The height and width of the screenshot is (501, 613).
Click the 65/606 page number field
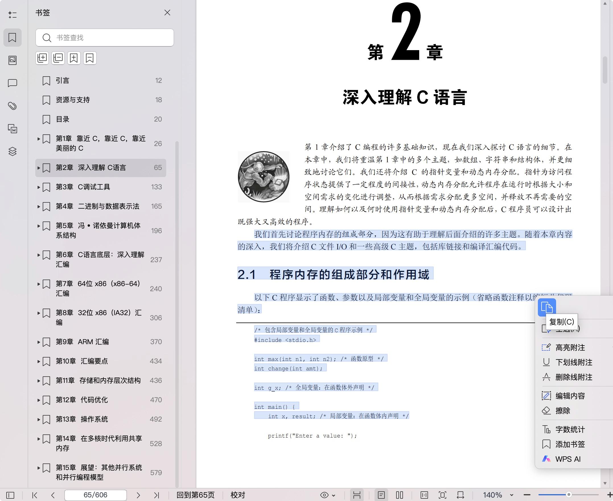(96, 495)
